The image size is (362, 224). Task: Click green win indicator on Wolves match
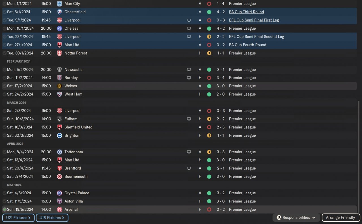click(209, 86)
